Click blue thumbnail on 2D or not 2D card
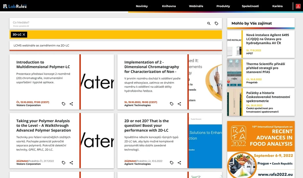Viewport: 303px width, 178px height. [205, 141]
